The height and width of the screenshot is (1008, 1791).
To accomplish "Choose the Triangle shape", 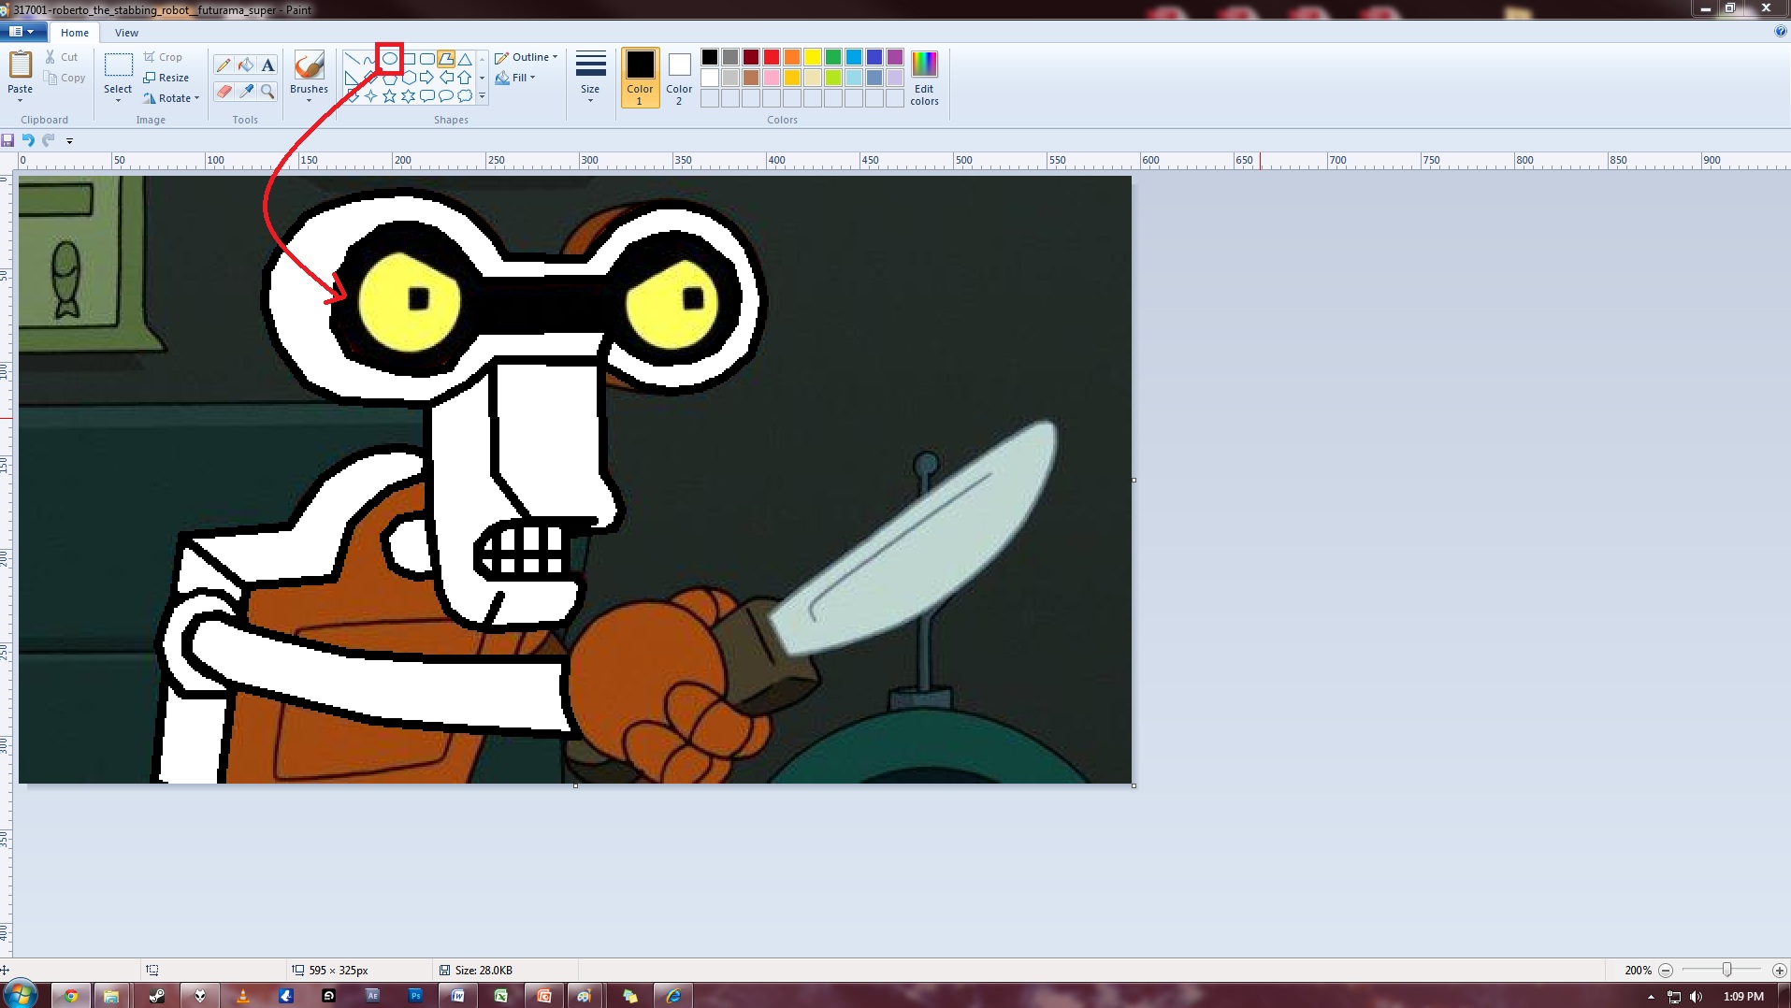I will pyautogui.click(x=465, y=59).
